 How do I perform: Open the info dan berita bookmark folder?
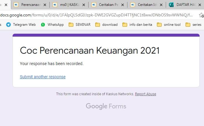[x=137, y=25]
